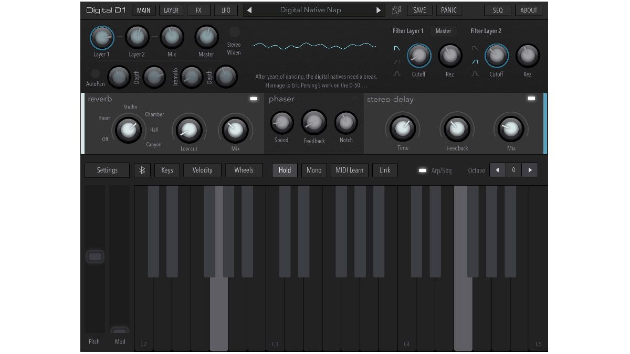
Task: Enable the phaser effect LED
Action: pos(355,99)
